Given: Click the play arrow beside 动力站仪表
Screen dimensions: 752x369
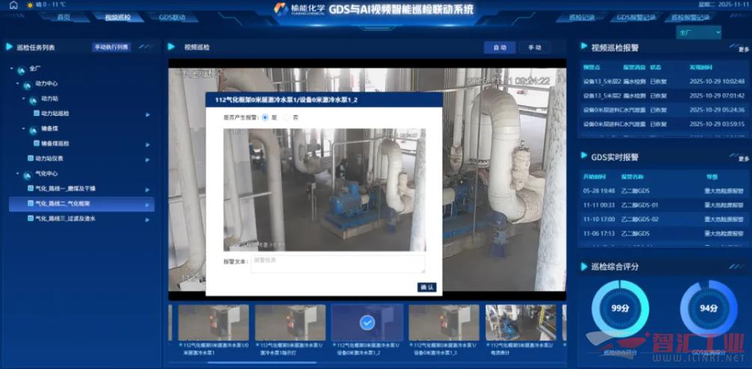Looking at the screenshot, I should tap(147, 158).
